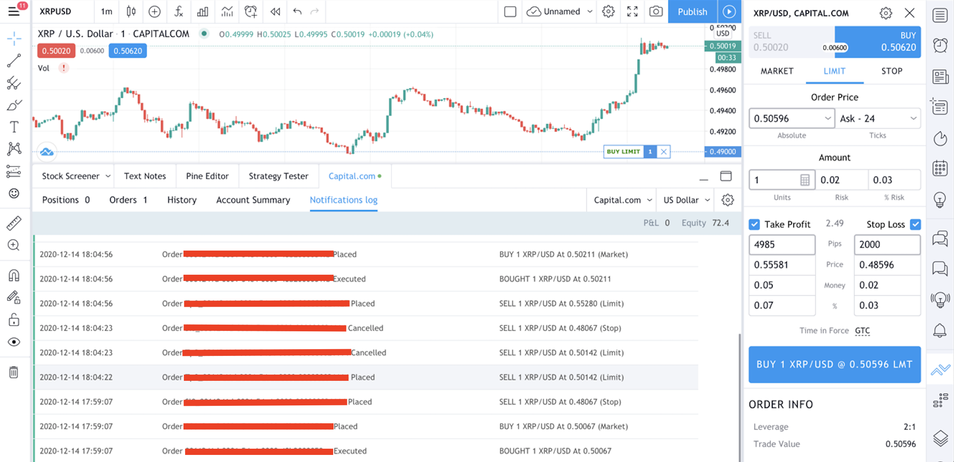Screen dimensions: 954x462
Task: Switch to the Account Summary tab
Action: pyautogui.click(x=253, y=200)
